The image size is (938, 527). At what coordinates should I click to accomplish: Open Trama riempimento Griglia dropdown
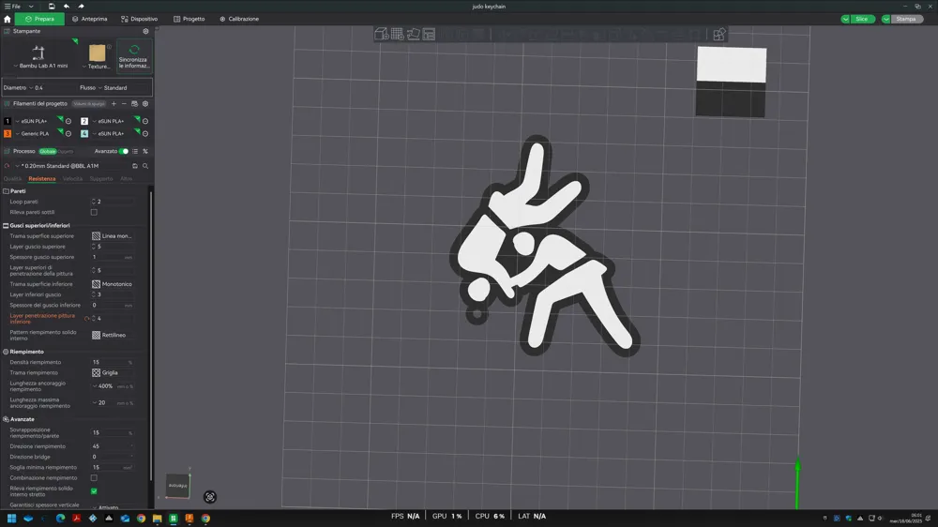point(113,372)
